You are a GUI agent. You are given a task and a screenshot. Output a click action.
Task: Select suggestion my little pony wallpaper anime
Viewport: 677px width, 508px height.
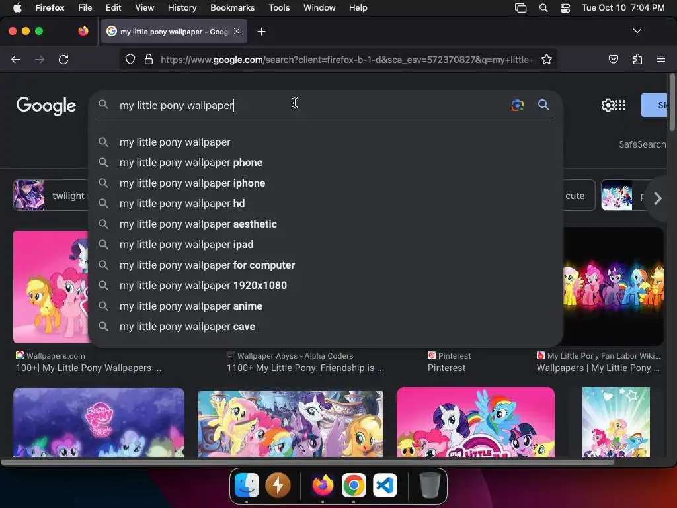click(326, 306)
